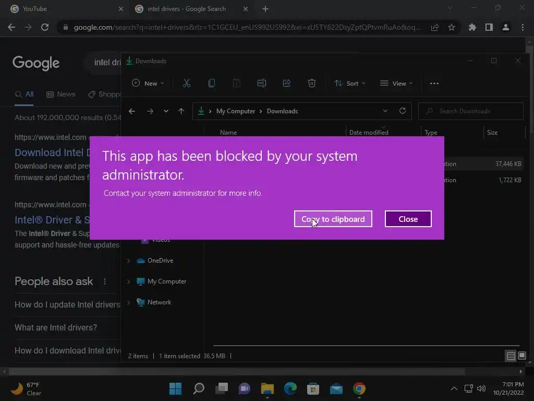534x401 pixels.
Task: Sort by the Type column header
Action: tap(431, 132)
